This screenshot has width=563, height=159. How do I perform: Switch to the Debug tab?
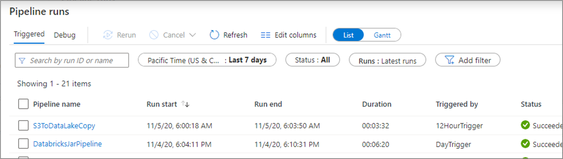[65, 35]
